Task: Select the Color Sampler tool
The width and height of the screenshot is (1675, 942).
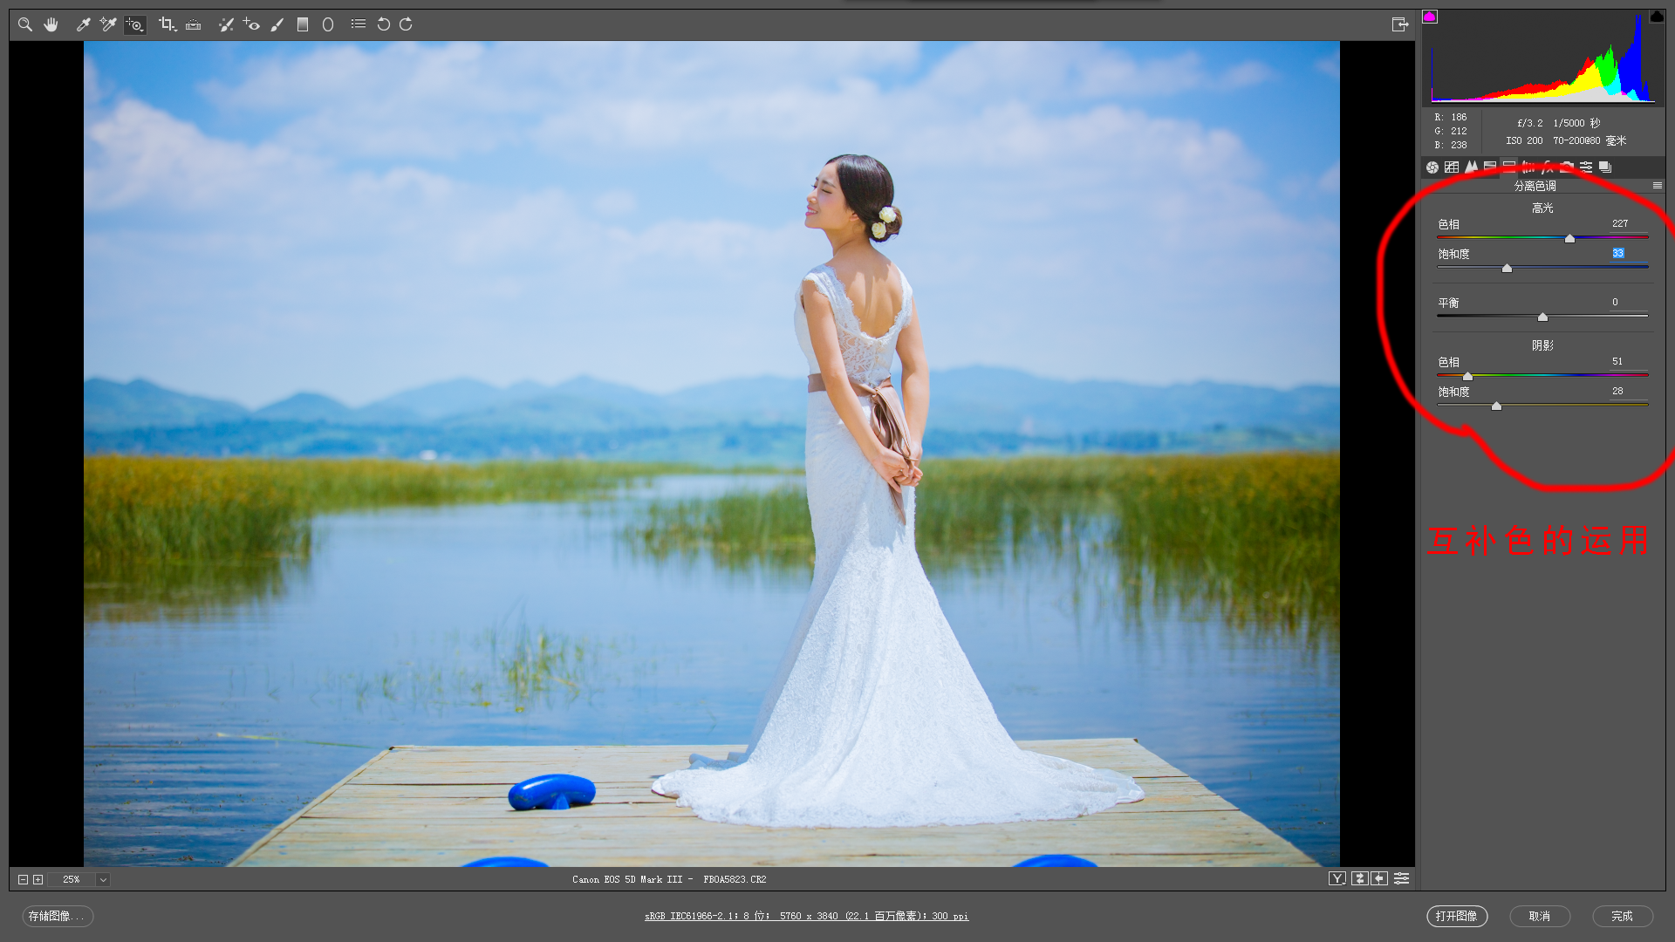Action: pyautogui.click(x=108, y=24)
